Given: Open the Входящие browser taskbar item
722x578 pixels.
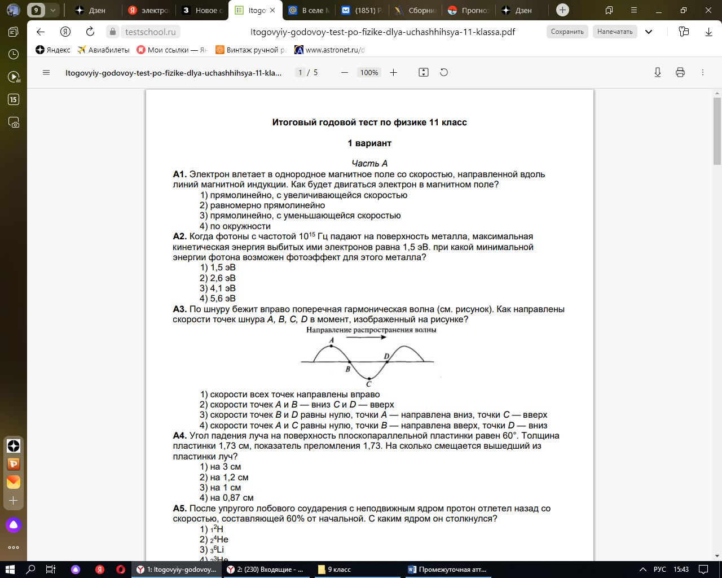Looking at the screenshot, I should 266,570.
